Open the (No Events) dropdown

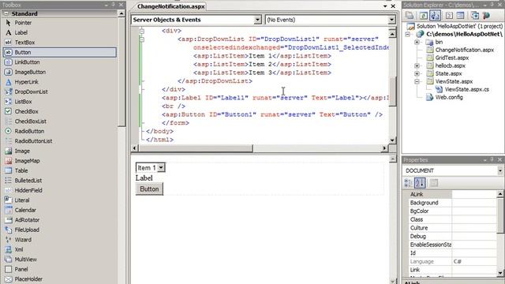click(391, 20)
